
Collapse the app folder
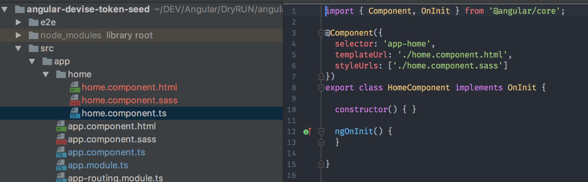click(x=32, y=62)
